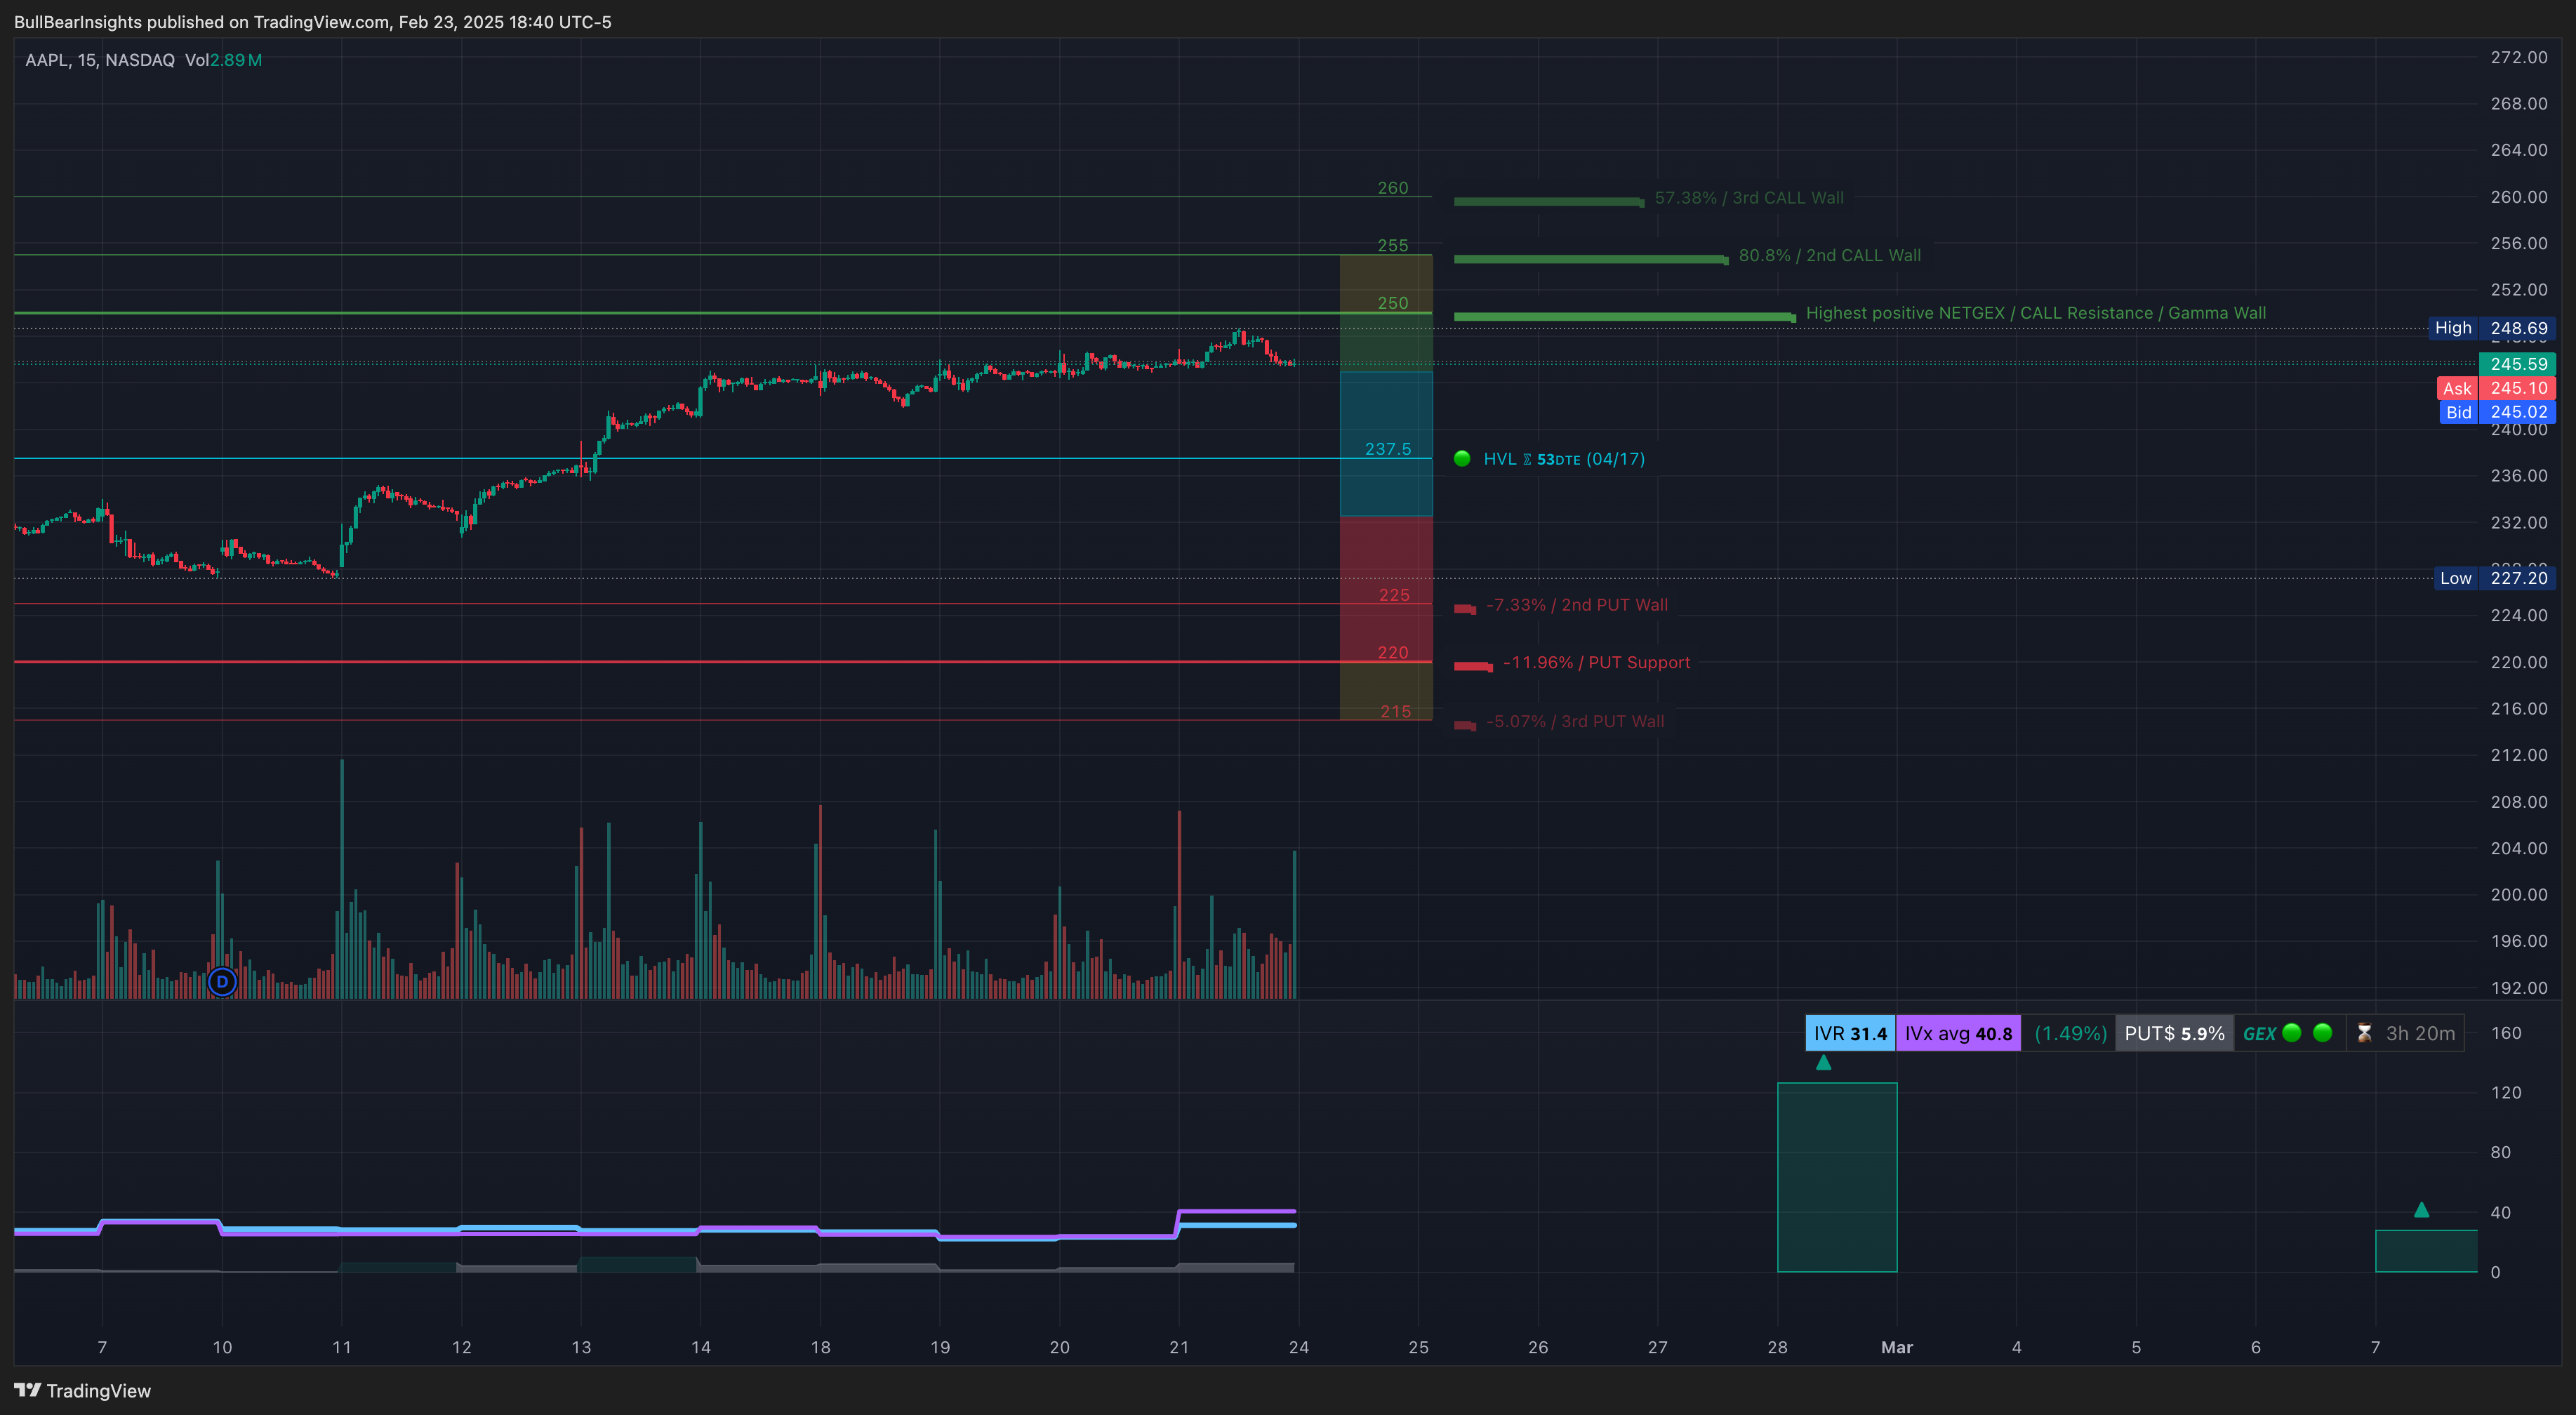Click the '-5.07% / 3rd PUT Wall' label
The height and width of the screenshot is (1415, 2576).
click(x=1575, y=721)
